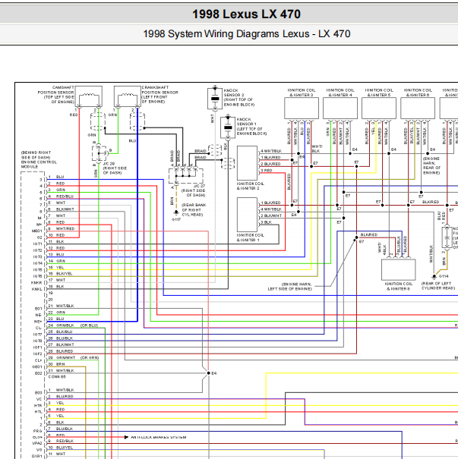Click the '1998 Lexus LX 470' title heading
The width and height of the screenshot is (458, 459).
click(x=246, y=14)
